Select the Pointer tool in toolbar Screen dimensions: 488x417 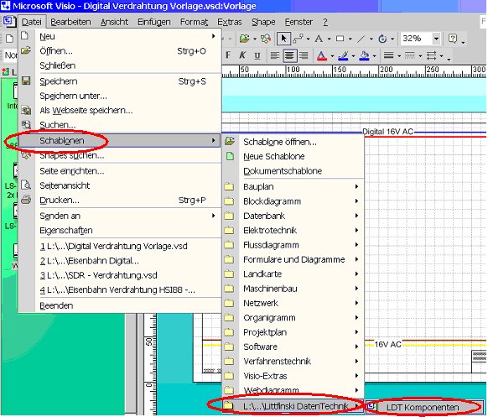pyautogui.click(x=283, y=39)
